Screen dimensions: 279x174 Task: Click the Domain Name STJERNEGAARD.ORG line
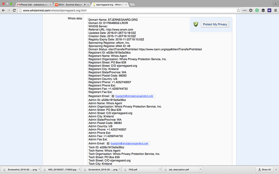(x=113, y=20)
